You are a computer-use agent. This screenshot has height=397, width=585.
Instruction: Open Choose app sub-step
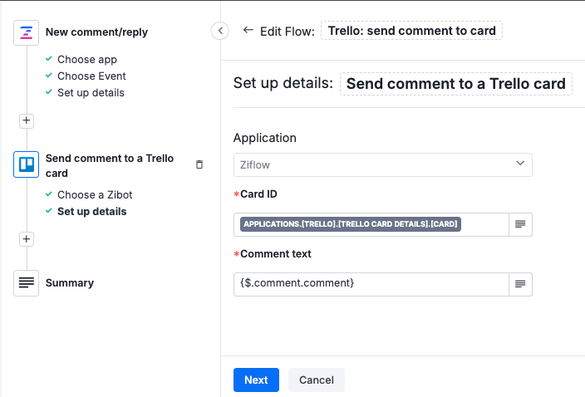coord(87,60)
